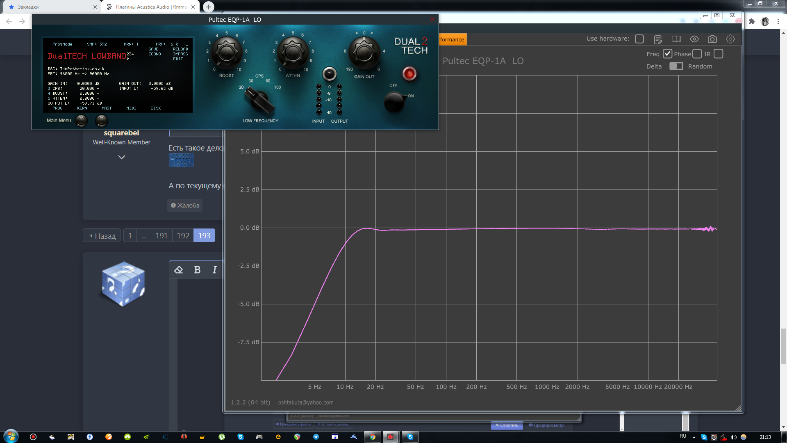Screen dimensions: 787x443
Task: Click the first Main Menu round button
Action: click(82, 121)
